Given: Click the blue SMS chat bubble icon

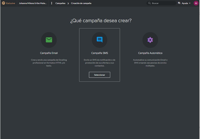Looking at the screenshot, I should click(100, 40).
